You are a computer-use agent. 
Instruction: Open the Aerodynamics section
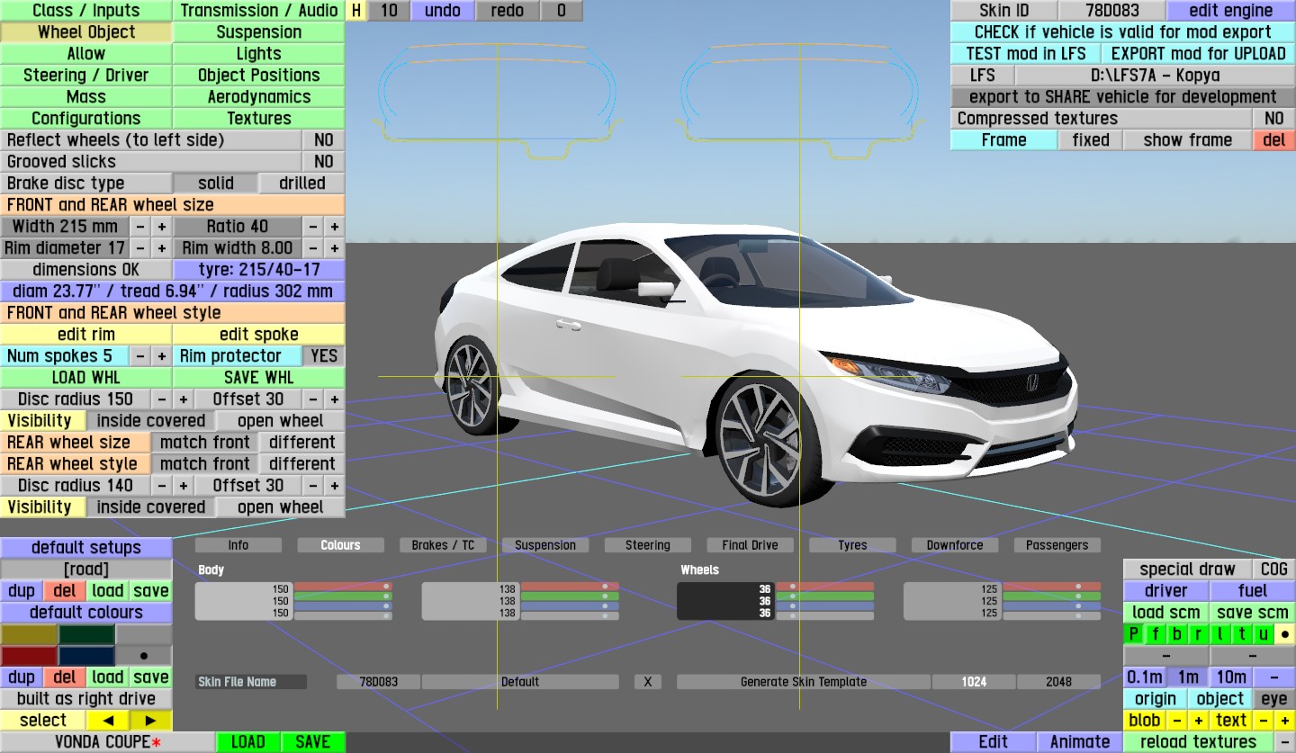click(259, 97)
